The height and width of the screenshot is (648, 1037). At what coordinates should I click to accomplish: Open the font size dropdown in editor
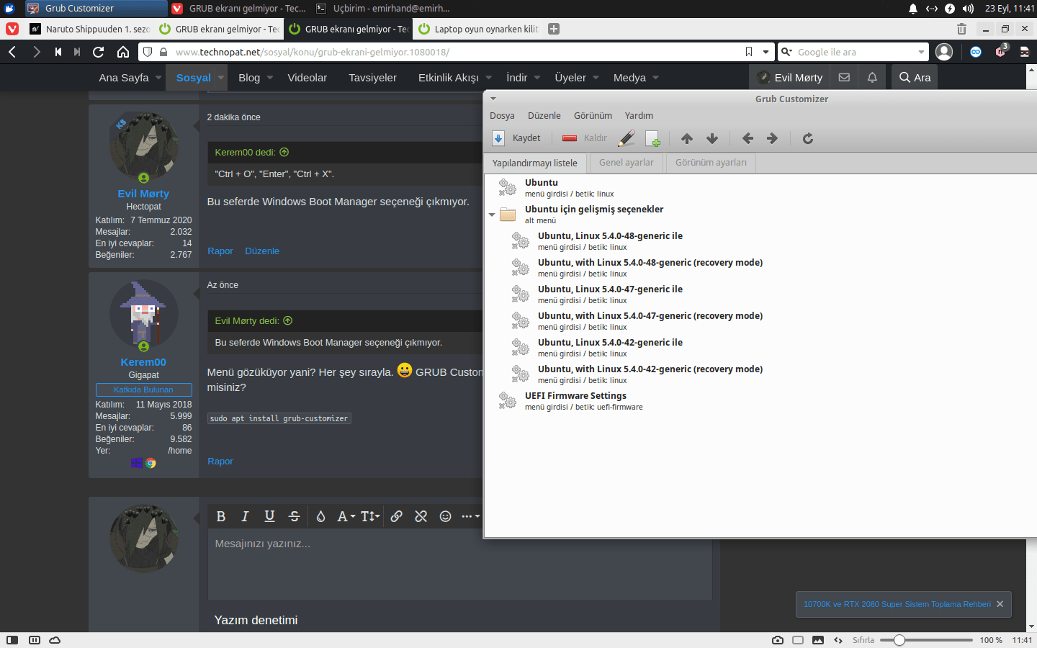coord(370,516)
